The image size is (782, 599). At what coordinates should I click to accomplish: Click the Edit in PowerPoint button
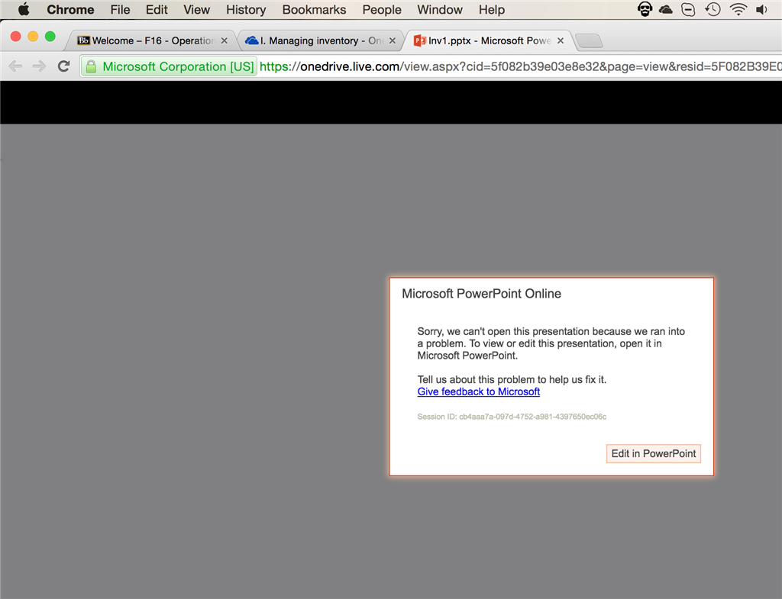(654, 453)
